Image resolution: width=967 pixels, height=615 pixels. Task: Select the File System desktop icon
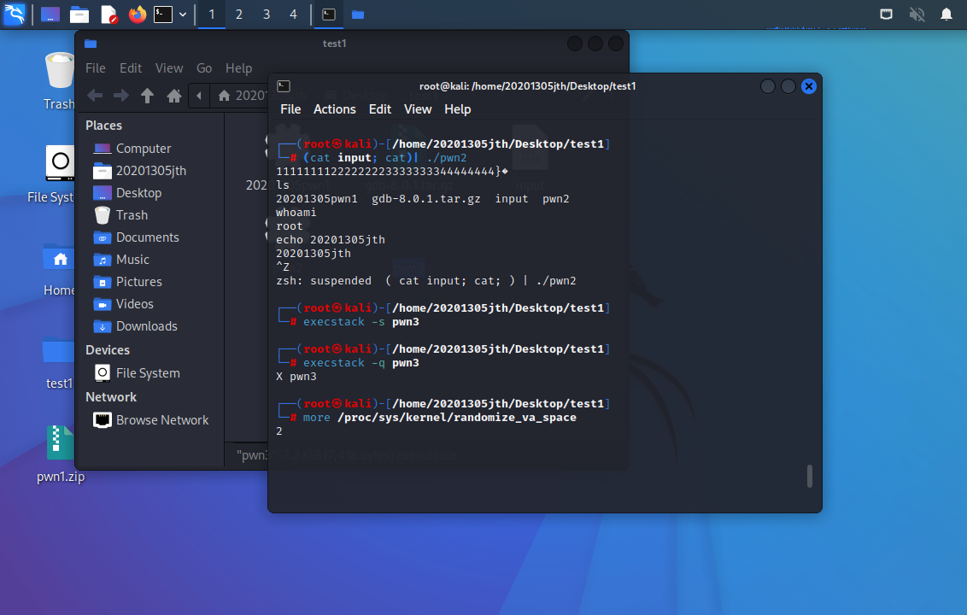[x=51, y=174]
